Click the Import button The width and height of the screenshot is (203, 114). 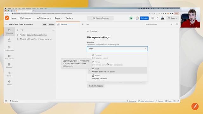[x=51, y=24]
